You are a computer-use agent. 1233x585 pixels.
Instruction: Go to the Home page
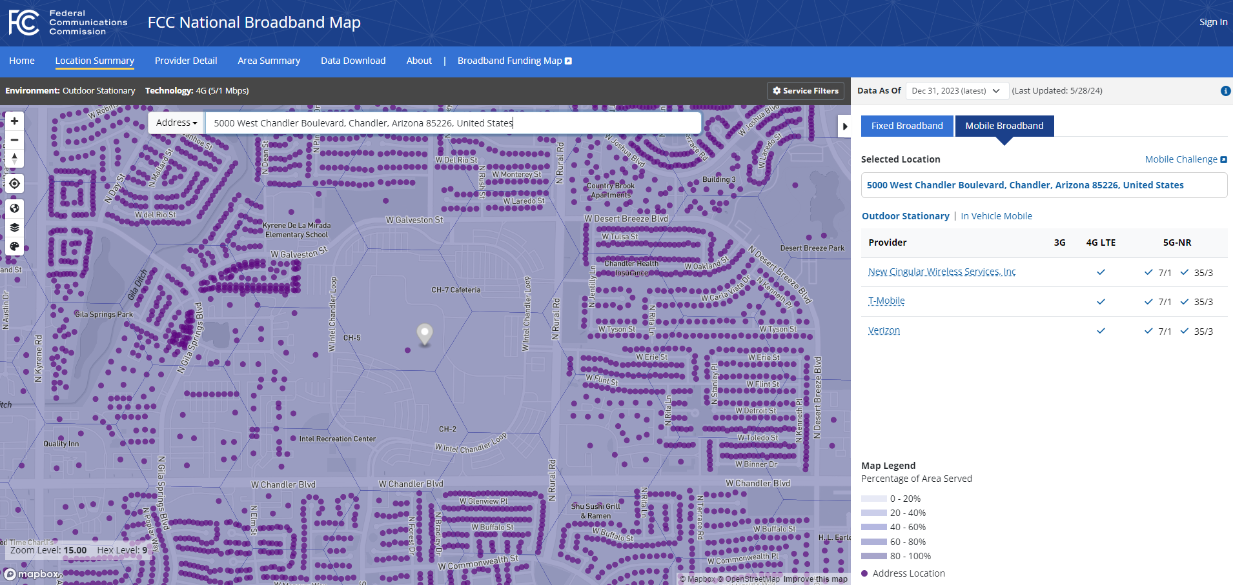[x=22, y=61]
